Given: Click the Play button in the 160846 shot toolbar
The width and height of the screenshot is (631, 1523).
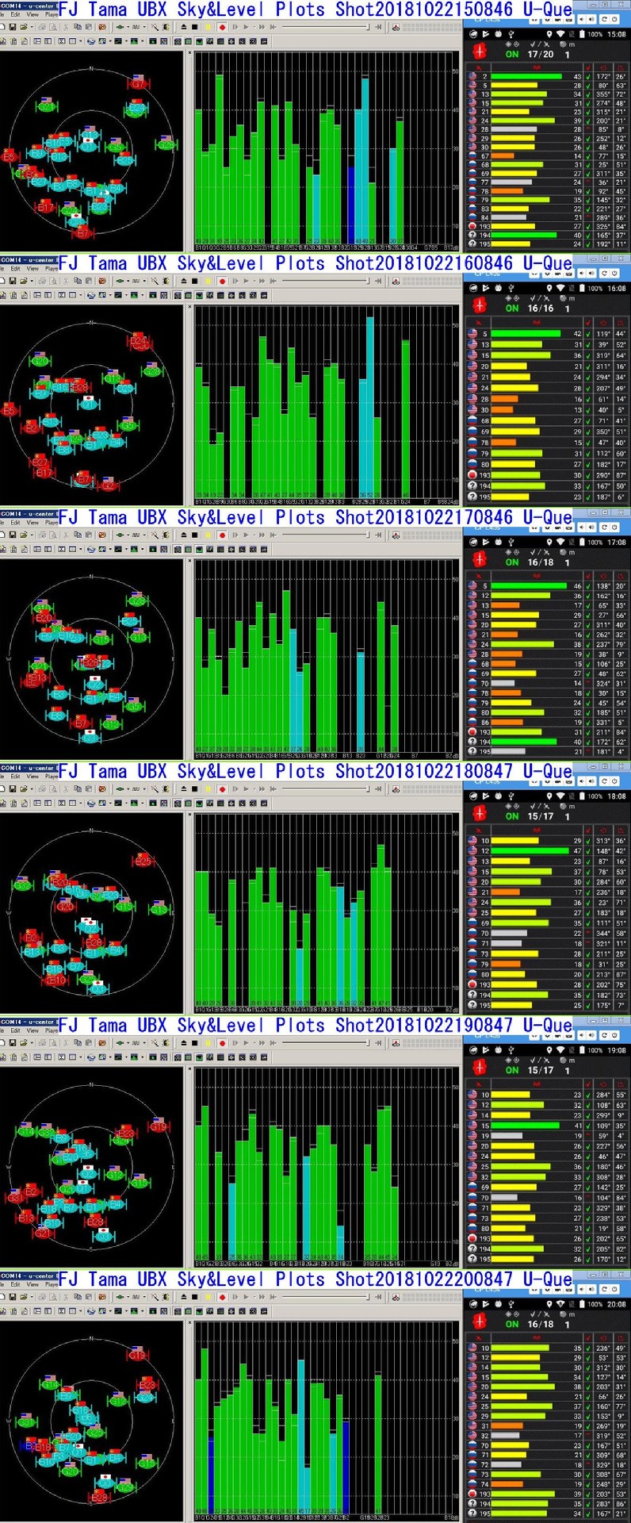Looking at the screenshot, I should (x=245, y=281).
